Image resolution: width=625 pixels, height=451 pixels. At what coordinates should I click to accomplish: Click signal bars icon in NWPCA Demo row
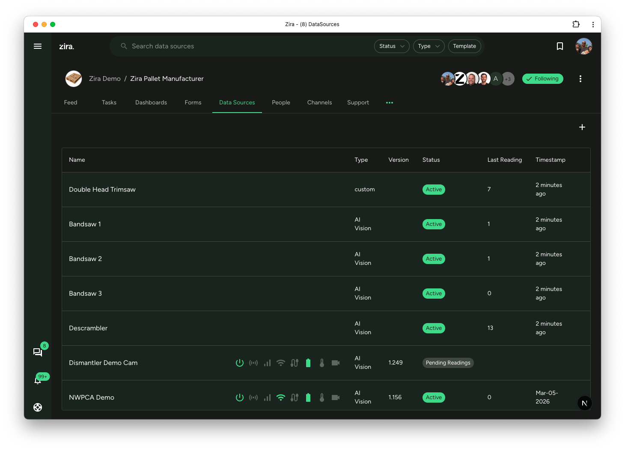point(267,398)
